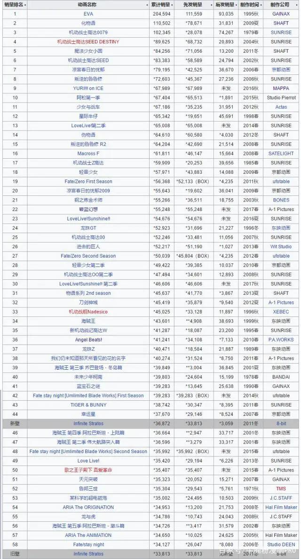Open the red 机动战士高达SEED DESTINY link
301x559 pixels.
pos(88,42)
